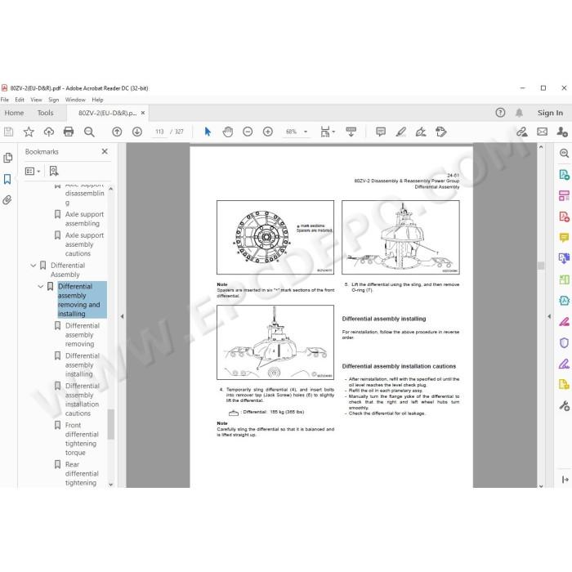Close the 80ZV-2(EU-D&R) document tab
The height and width of the screenshot is (572, 572).
click(x=143, y=113)
